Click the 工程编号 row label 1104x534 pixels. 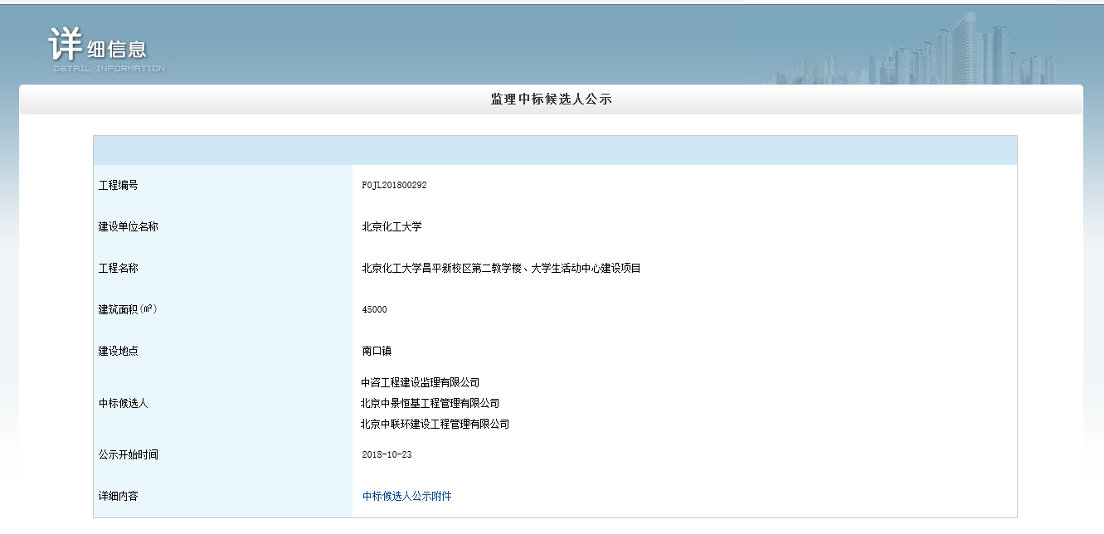[118, 185]
